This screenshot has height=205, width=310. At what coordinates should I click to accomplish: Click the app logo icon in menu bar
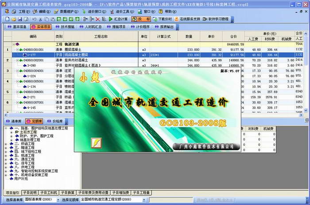[7, 11]
